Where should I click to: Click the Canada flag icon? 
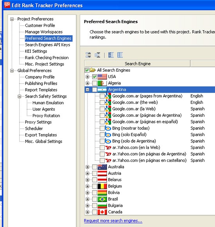(102, 212)
